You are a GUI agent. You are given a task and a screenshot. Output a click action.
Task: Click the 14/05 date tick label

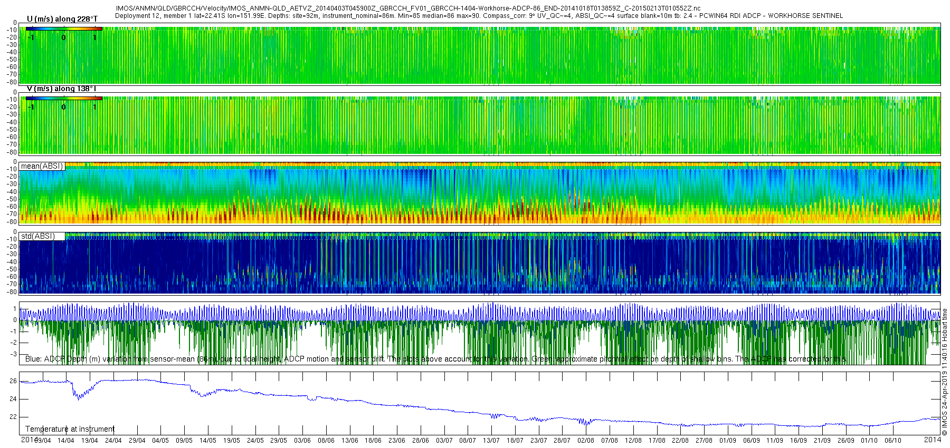pos(208,441)
